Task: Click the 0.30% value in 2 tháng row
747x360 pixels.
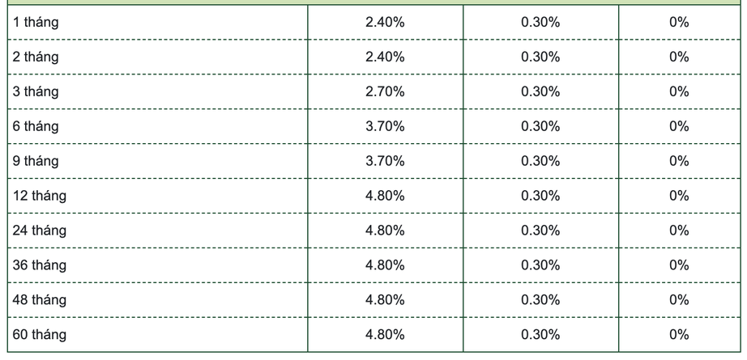Action: [x=540, y=57]
